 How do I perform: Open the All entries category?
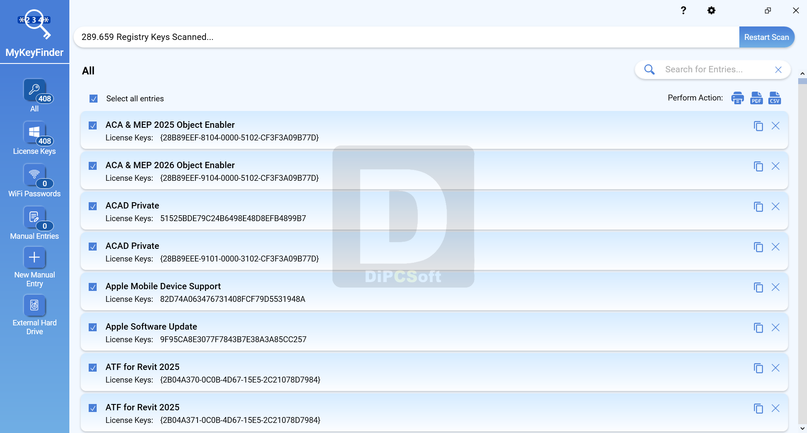(x=34, y=95)
